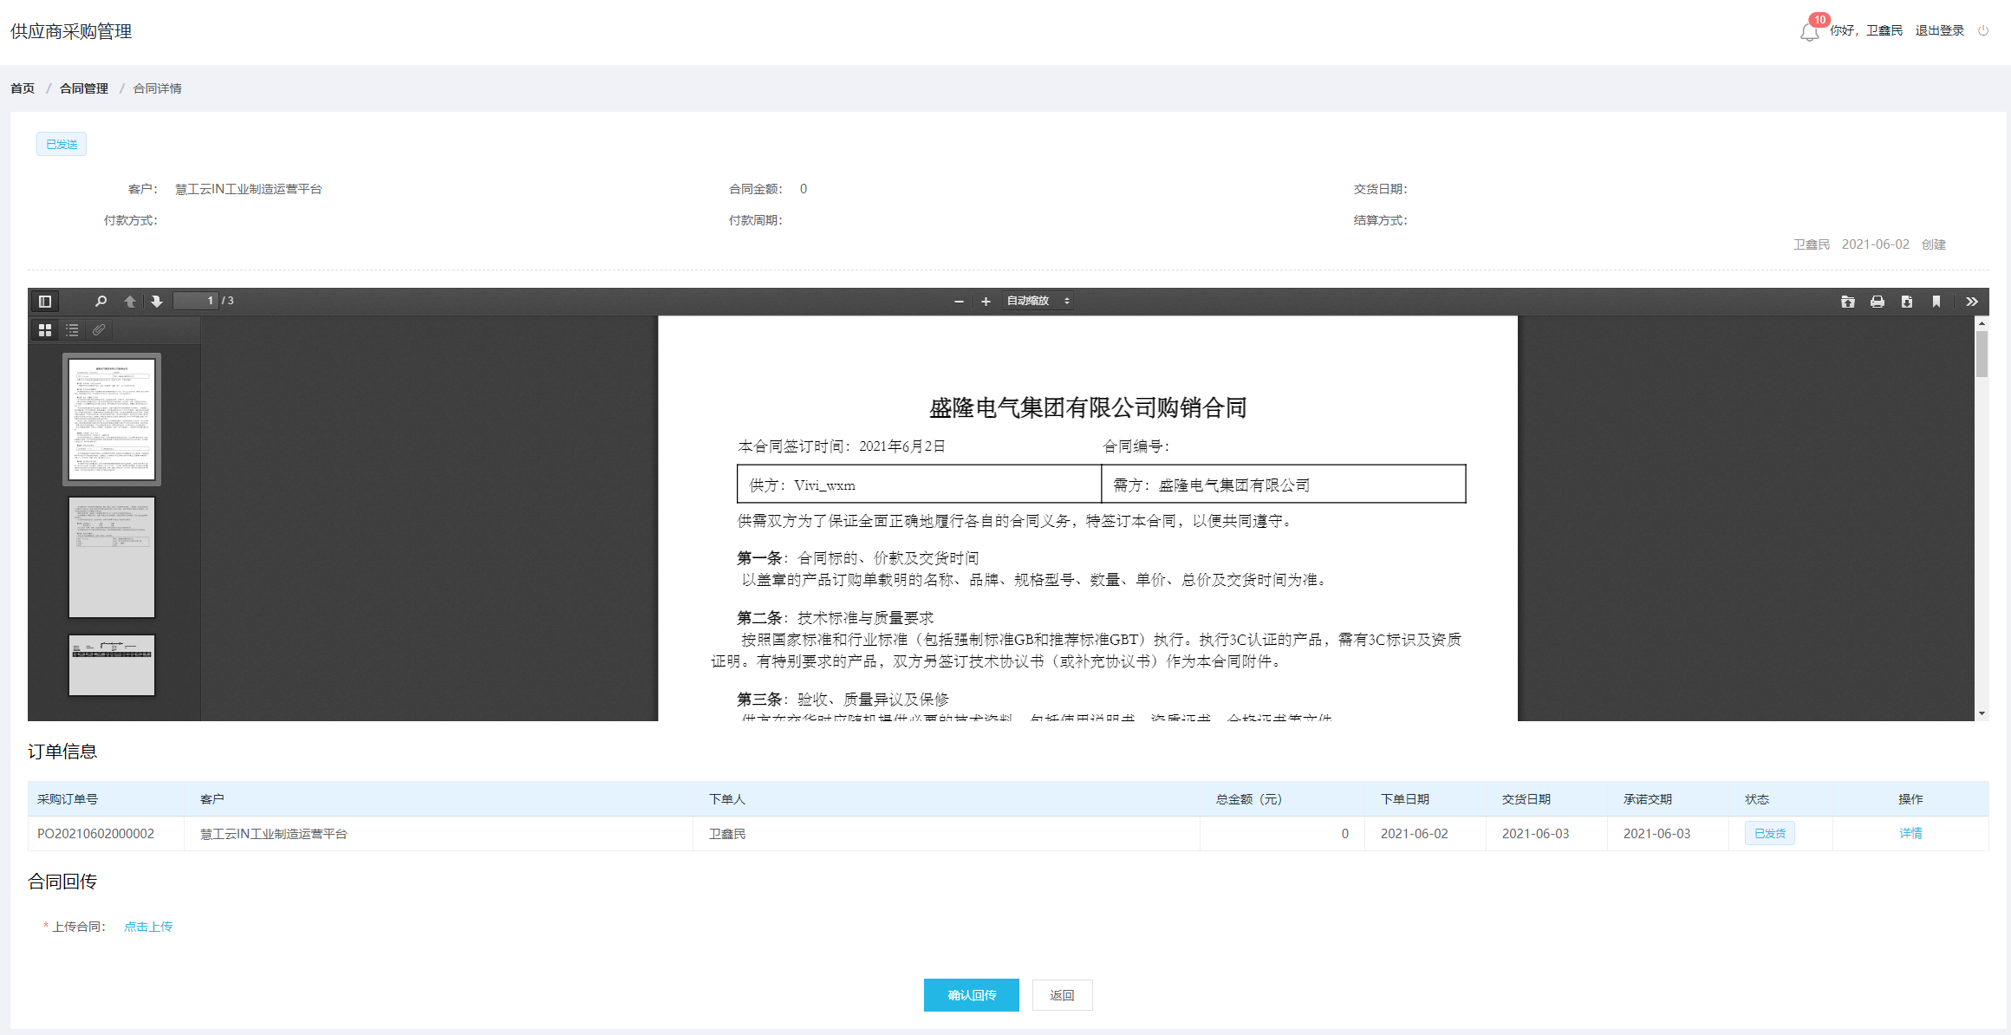
Task: Open the PDF find-in-document search
Action: [101, 301]
